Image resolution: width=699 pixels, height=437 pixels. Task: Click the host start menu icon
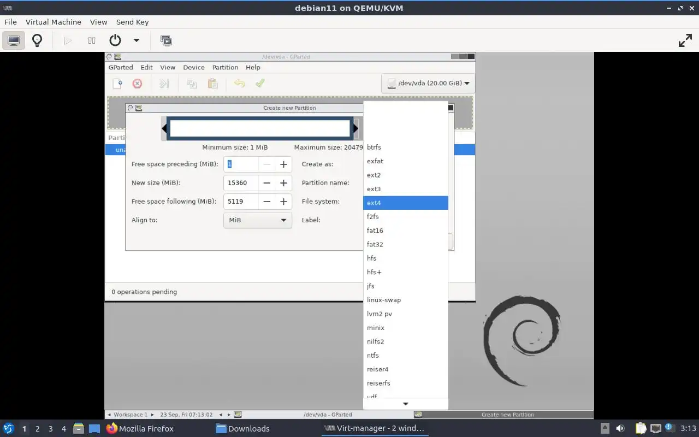[8, 429]
